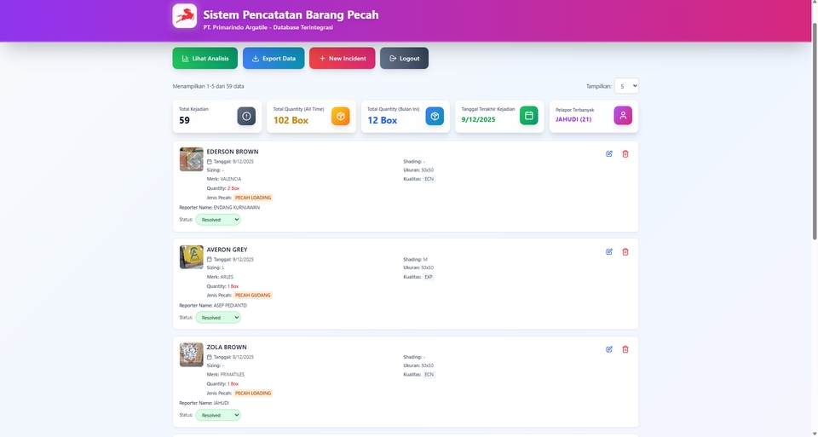
Task: Open Lihat Analisis view
Action: click(204, 58)
